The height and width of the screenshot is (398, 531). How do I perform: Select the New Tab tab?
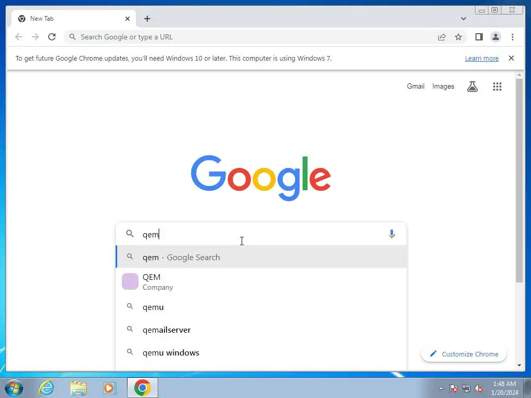74,19
